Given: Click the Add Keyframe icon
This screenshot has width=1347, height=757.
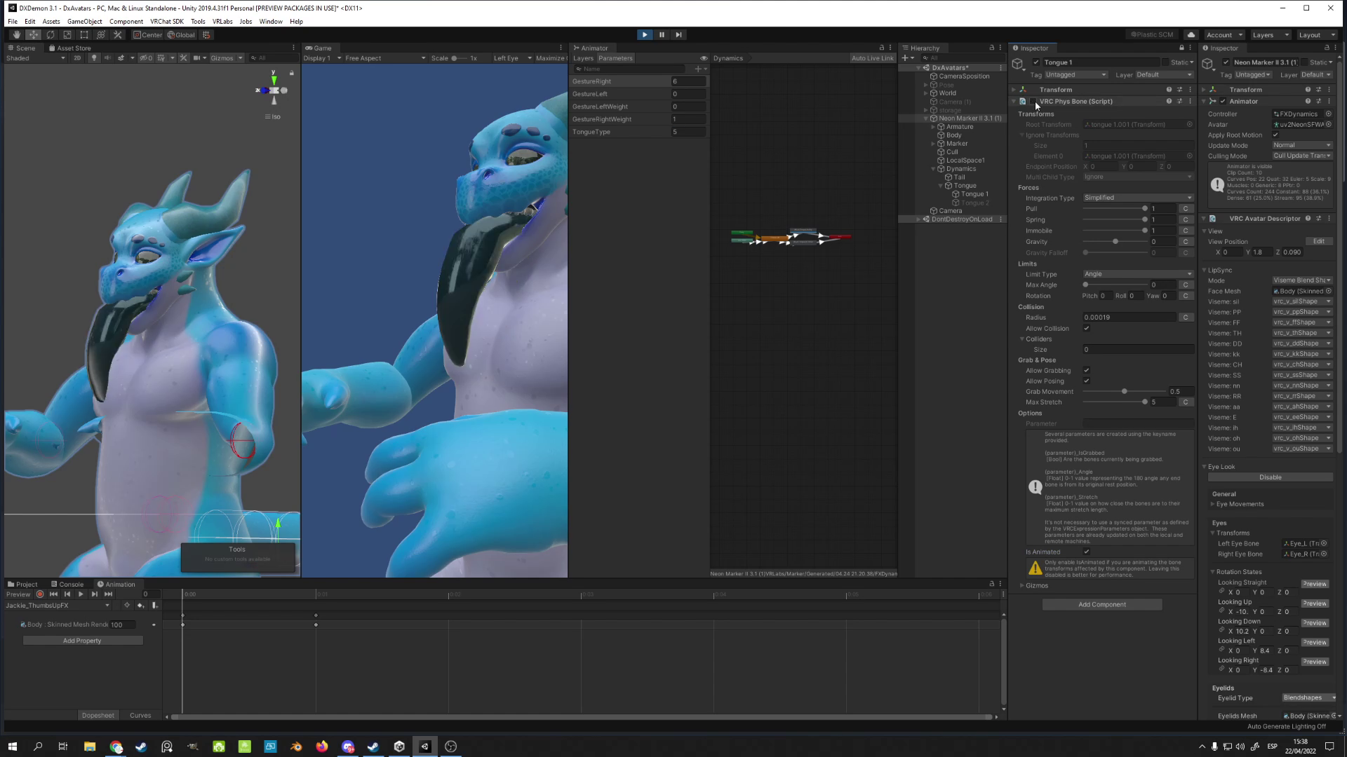Looking at the screenshot, I should coord(140,606).
